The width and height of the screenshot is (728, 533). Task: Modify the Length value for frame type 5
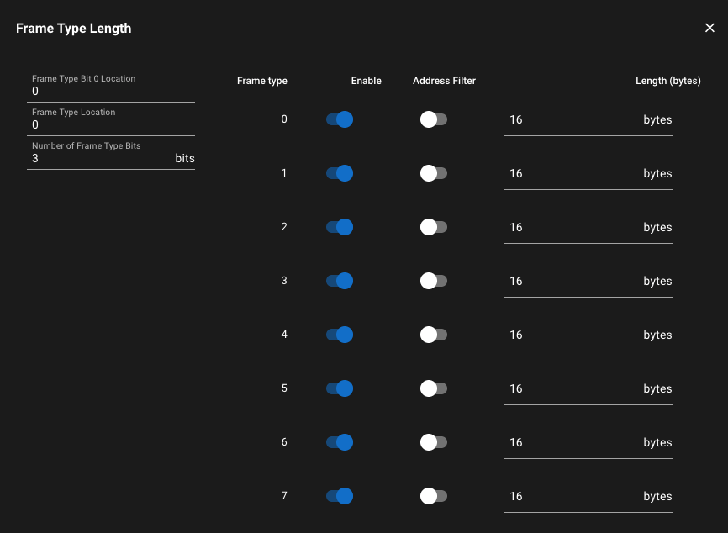tap(572, 388)
